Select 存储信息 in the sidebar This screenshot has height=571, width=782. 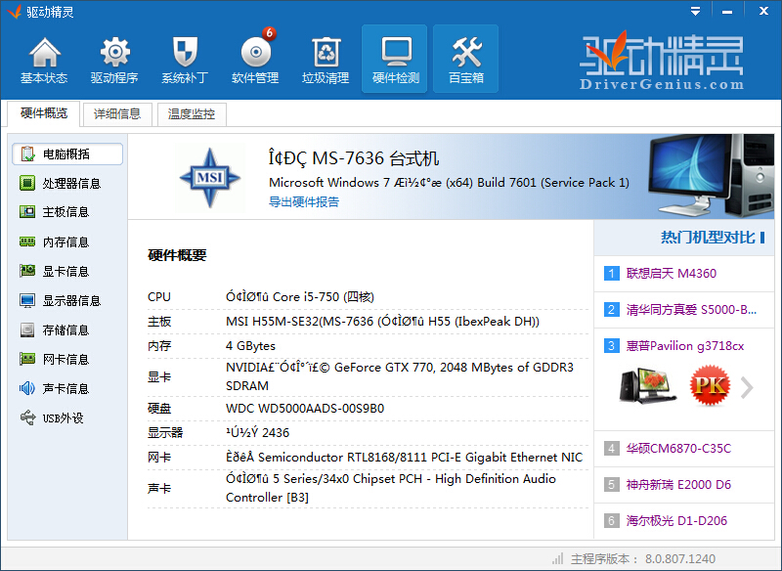coord(67,329)
